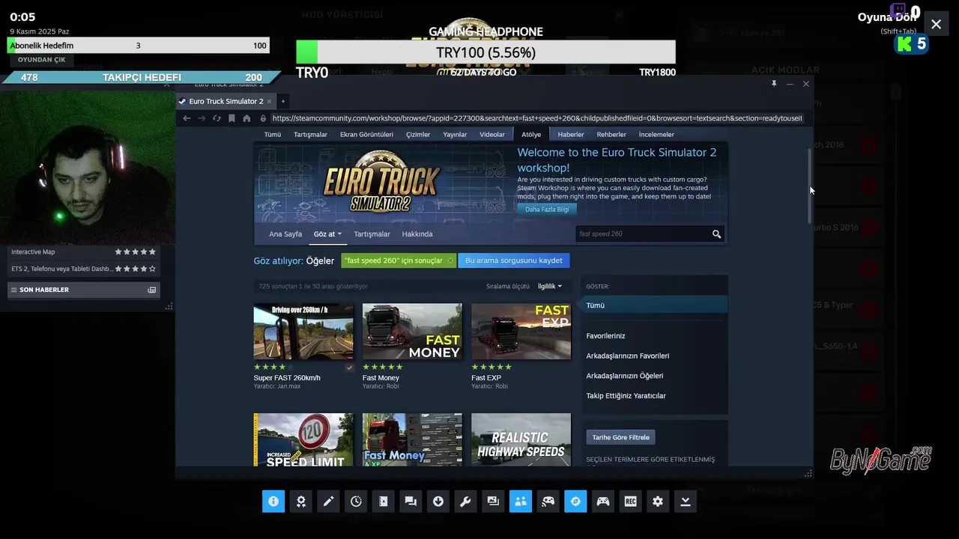Screen dimensions: 959x539
Task: Open the Fast Money mod thumbnail
Action: (412, 331)
